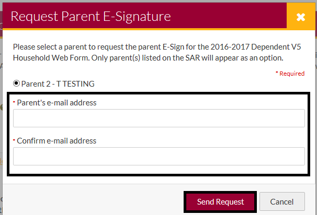
Task: Click the instruction paragraph about parent E-Sign
Action: pos(157,52)
